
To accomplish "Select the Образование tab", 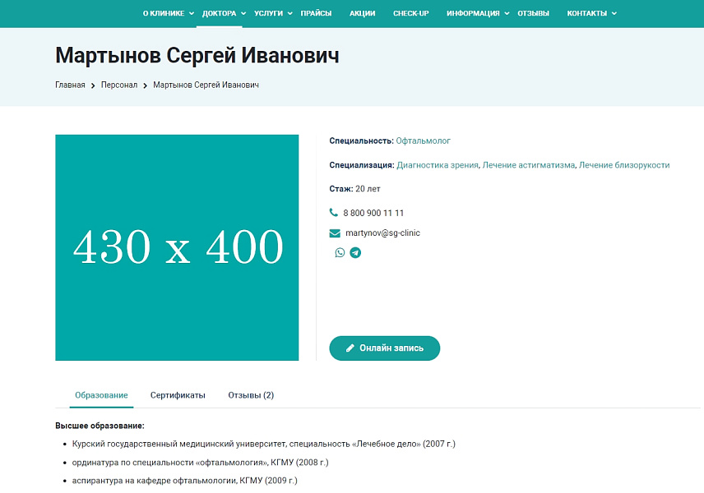I will [x=101, y=394].
